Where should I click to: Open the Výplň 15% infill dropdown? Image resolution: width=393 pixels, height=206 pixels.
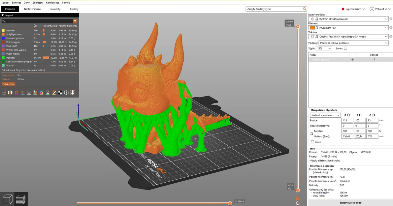pos(324,48)
